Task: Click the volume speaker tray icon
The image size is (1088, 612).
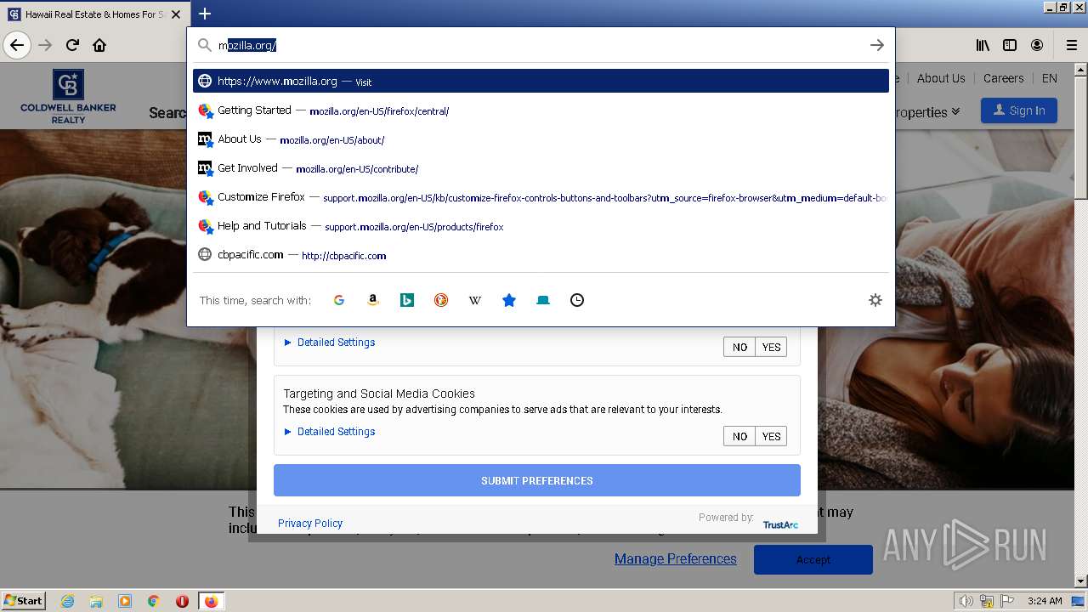Action: (966, 601)
